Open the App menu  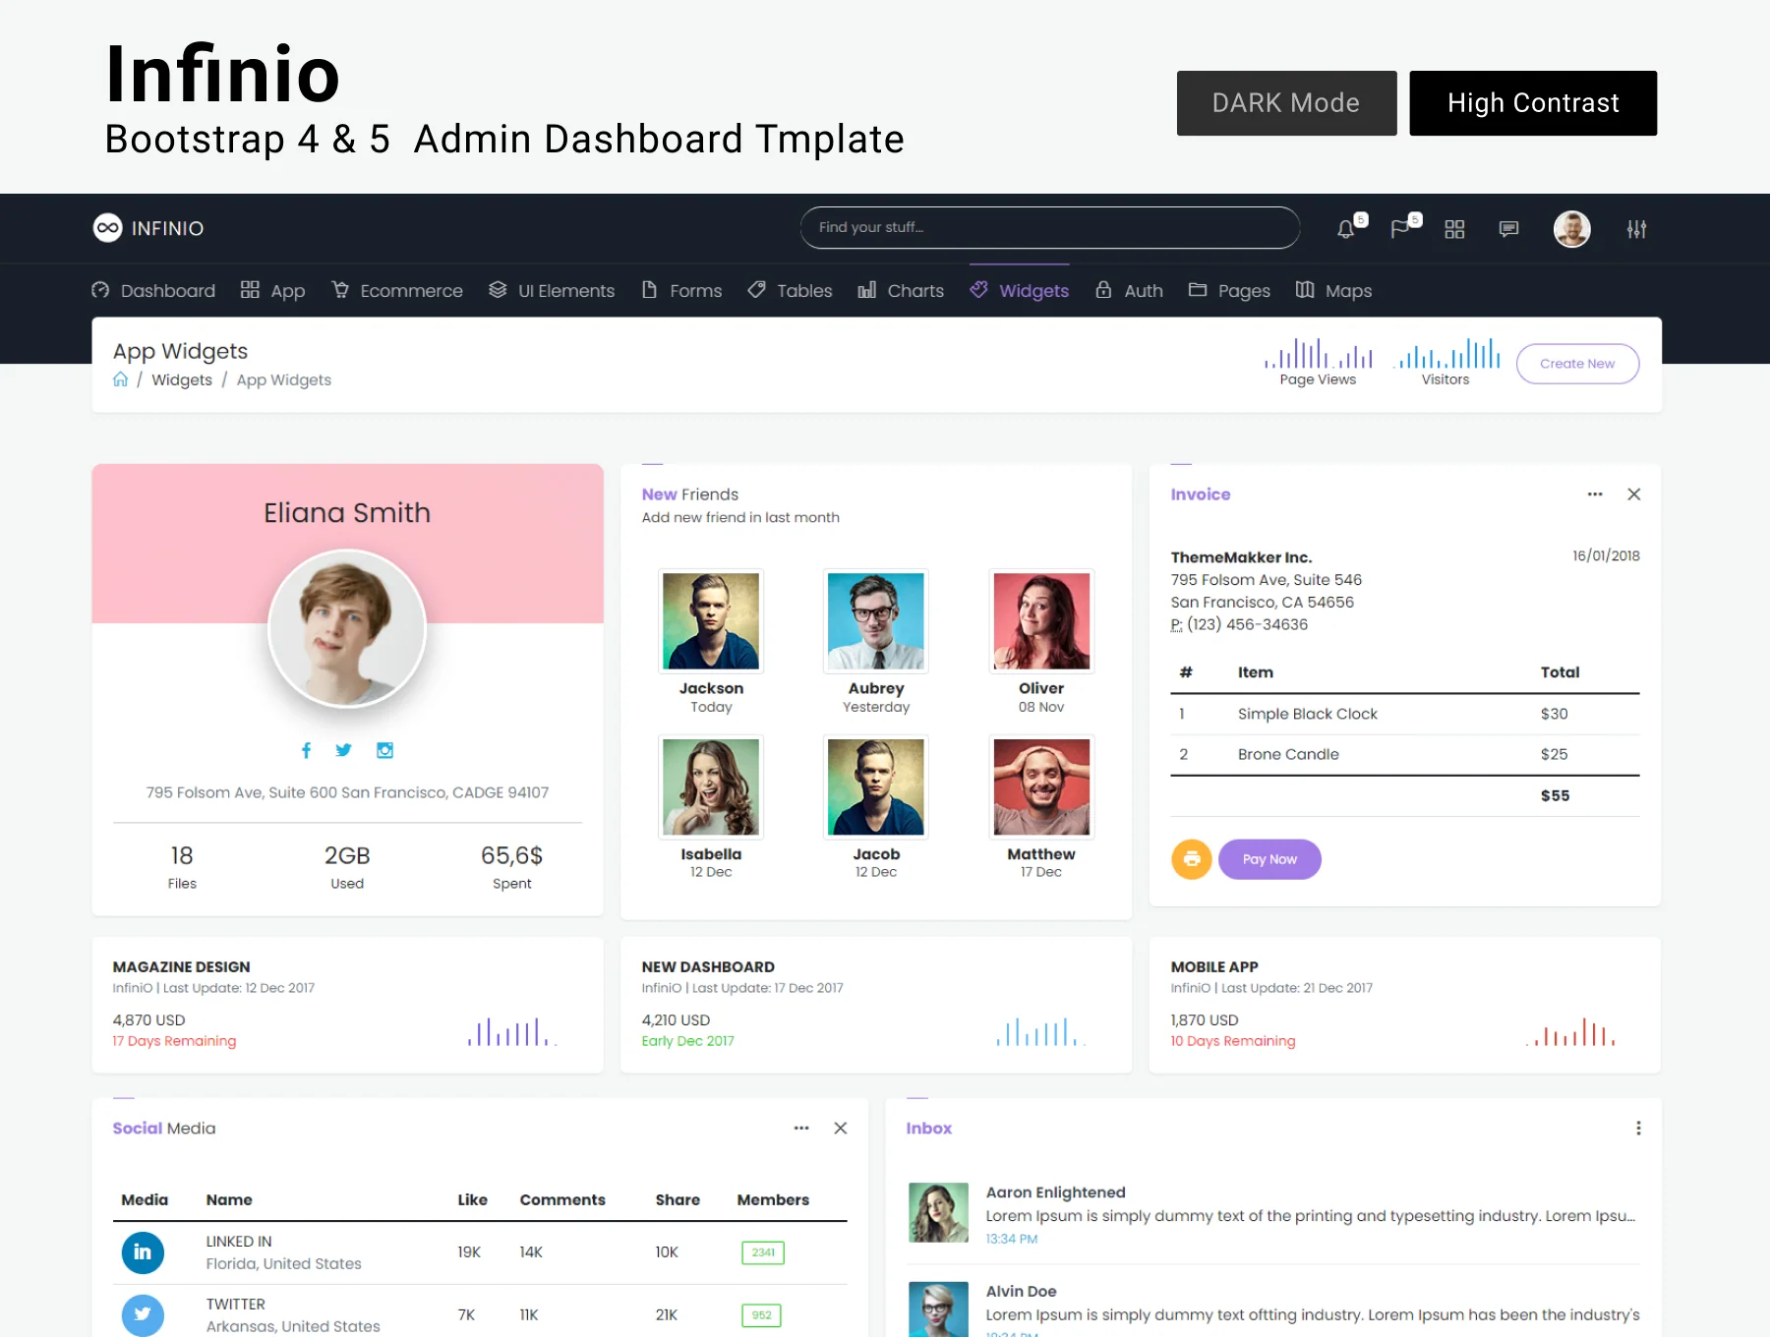click(x=273, y=291)
